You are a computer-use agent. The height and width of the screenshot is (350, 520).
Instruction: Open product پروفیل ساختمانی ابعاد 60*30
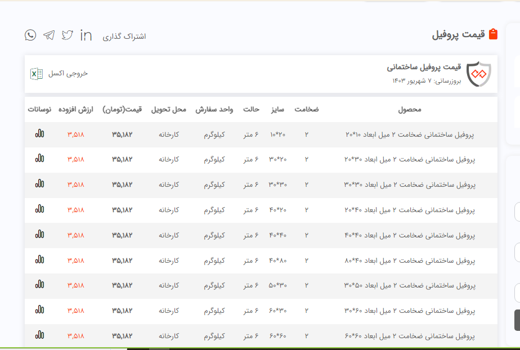pyautogui.click(x=409, y=311)
